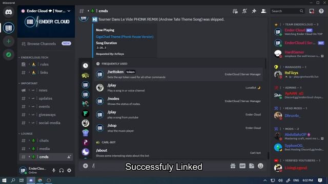Open Windows notification center
Image resolution: width=328 pixels, height=184 pixels.
[x=320, y=180]
